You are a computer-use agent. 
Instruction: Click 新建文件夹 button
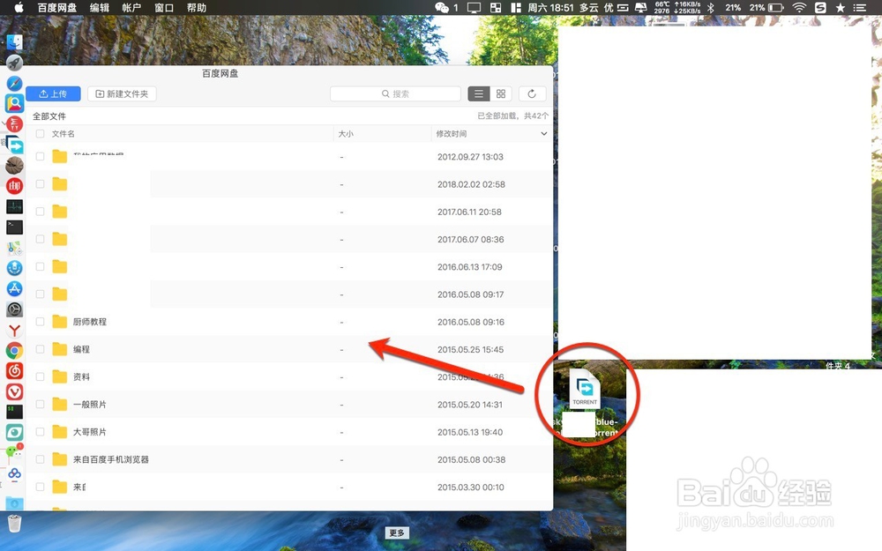click(x=122, y=94)
